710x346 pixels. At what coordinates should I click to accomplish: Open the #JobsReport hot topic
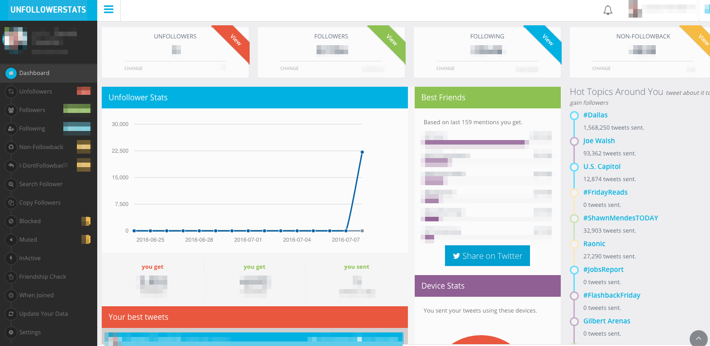(x=603, y=270)
